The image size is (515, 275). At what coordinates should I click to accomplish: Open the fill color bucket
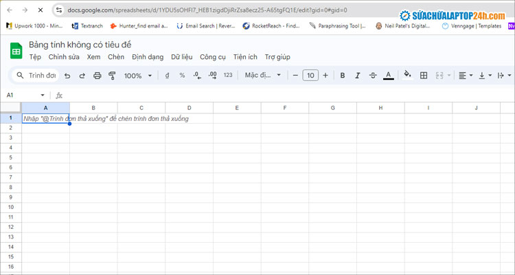(408, 75)
